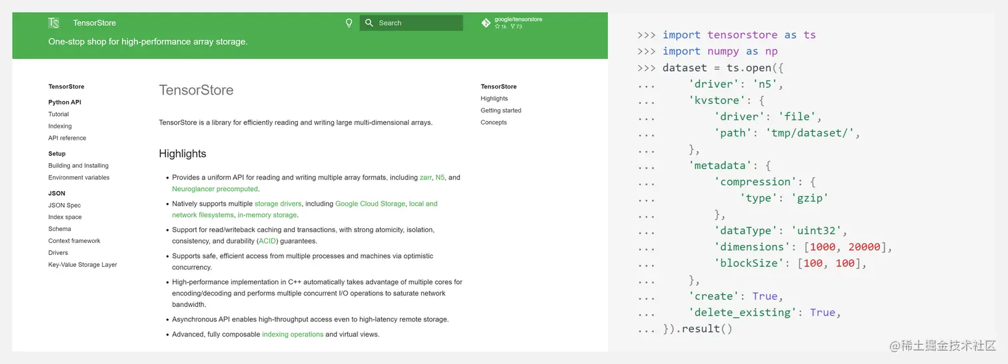Open Index space in the sidebar

pos(65,218)
